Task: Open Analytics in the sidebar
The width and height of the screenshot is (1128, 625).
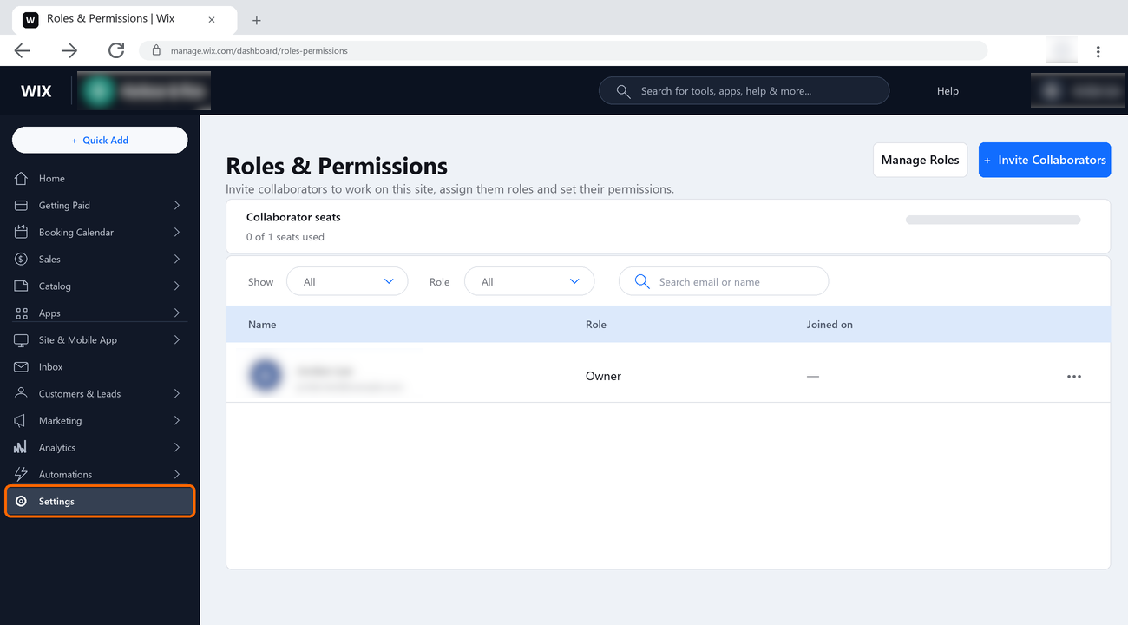Action: click(100, 448)
